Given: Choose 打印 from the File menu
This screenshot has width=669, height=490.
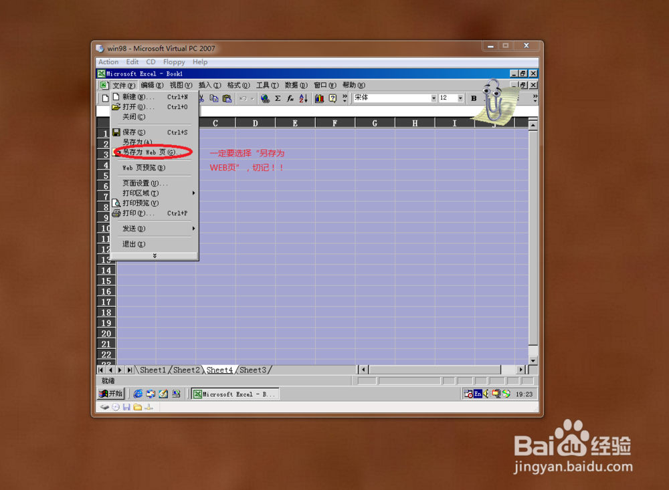Looking at the screenshot, I should coord(155,213).
